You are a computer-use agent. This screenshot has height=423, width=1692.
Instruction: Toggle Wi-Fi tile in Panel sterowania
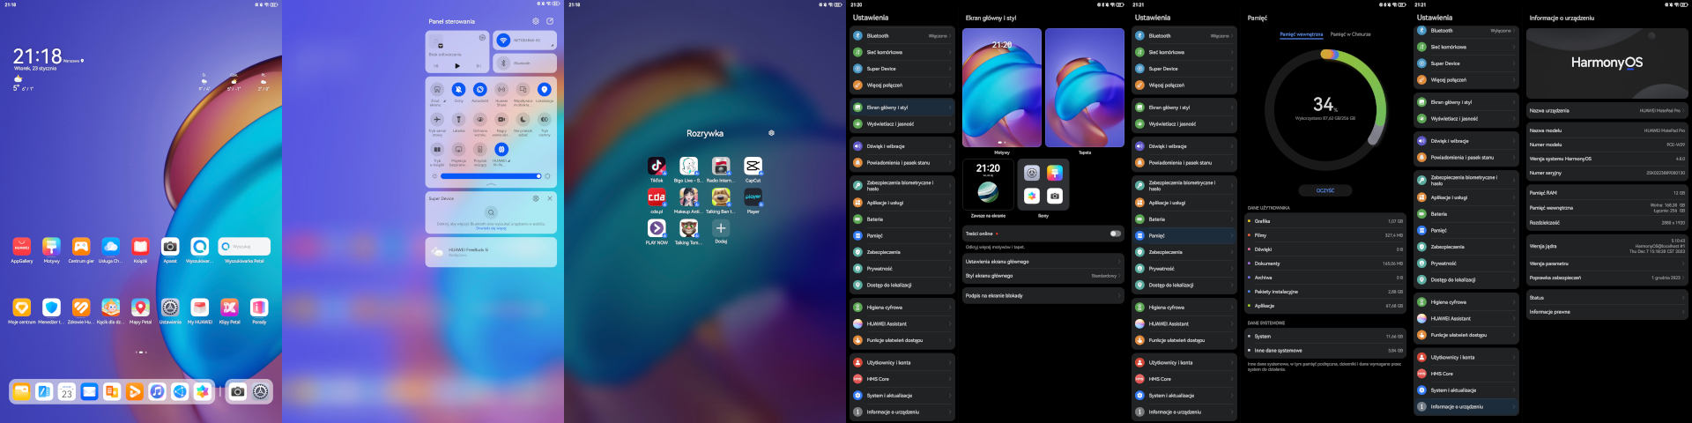[524, 41]
